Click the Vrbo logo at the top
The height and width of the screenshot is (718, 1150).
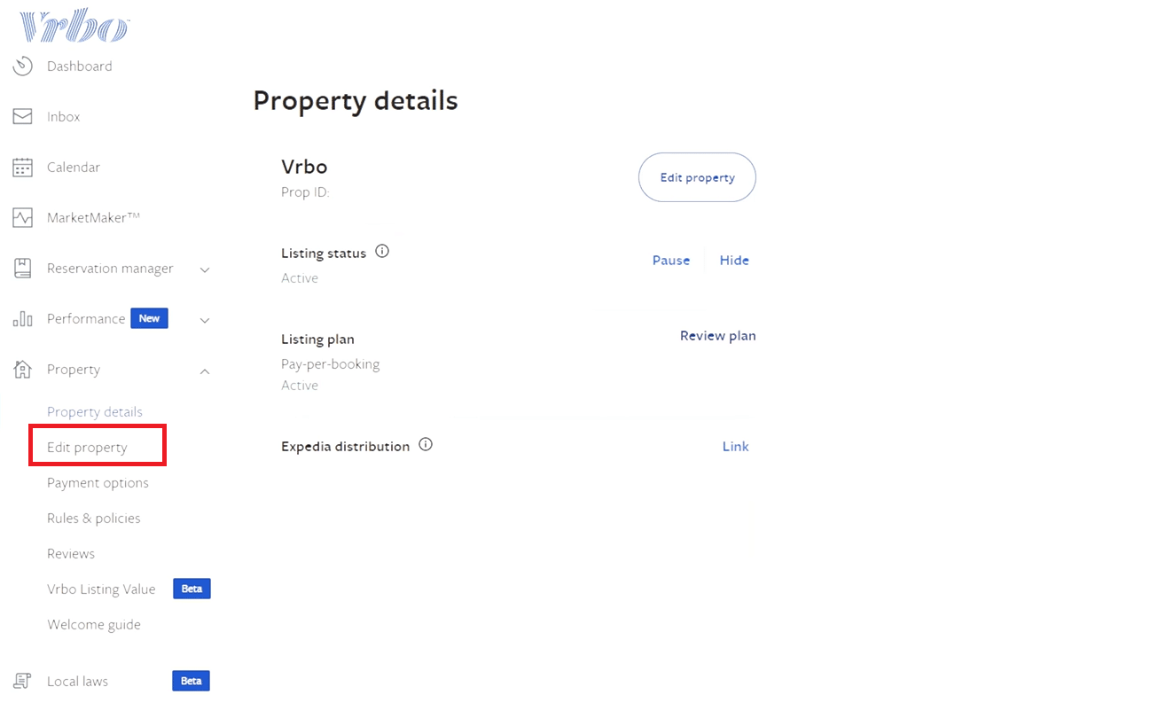(74, 25)
